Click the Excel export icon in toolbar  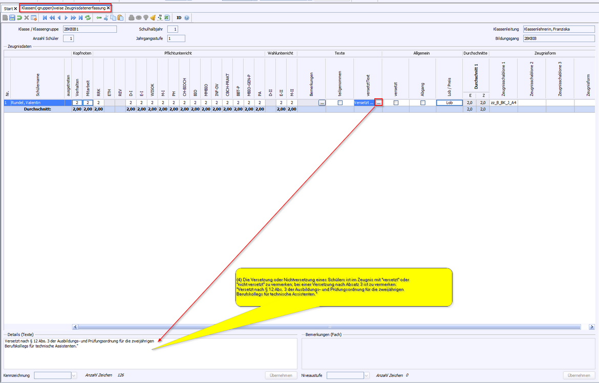[x=167, y=18]
